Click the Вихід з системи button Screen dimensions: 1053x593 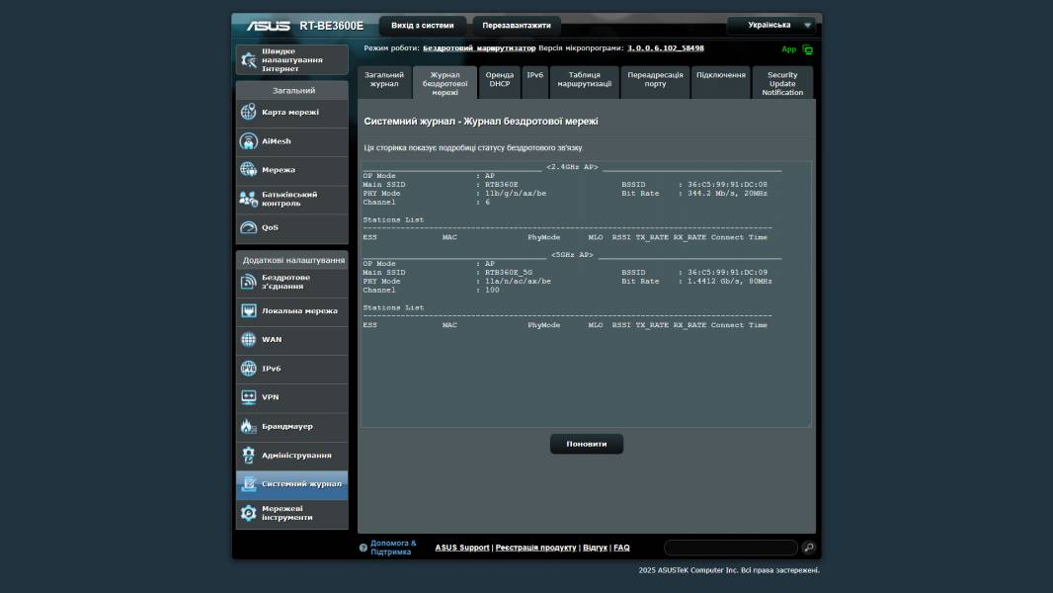(x=423, y=26)
